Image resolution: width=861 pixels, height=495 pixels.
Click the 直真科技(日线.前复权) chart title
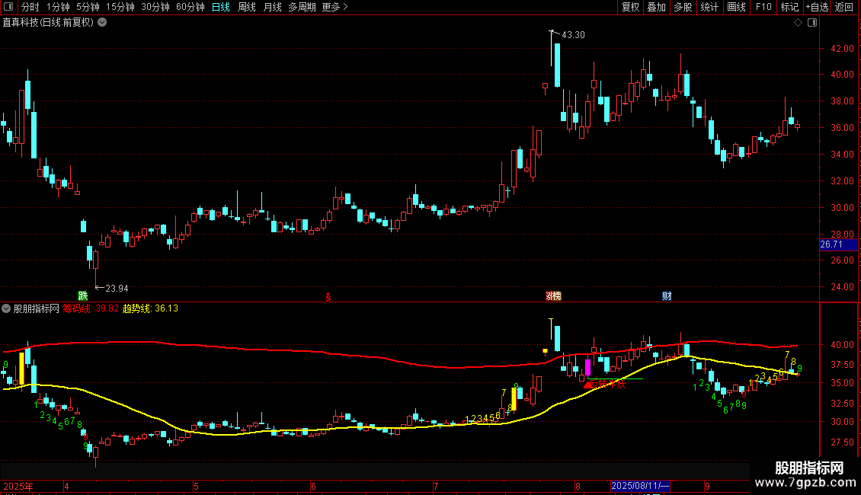click(48, 23)
